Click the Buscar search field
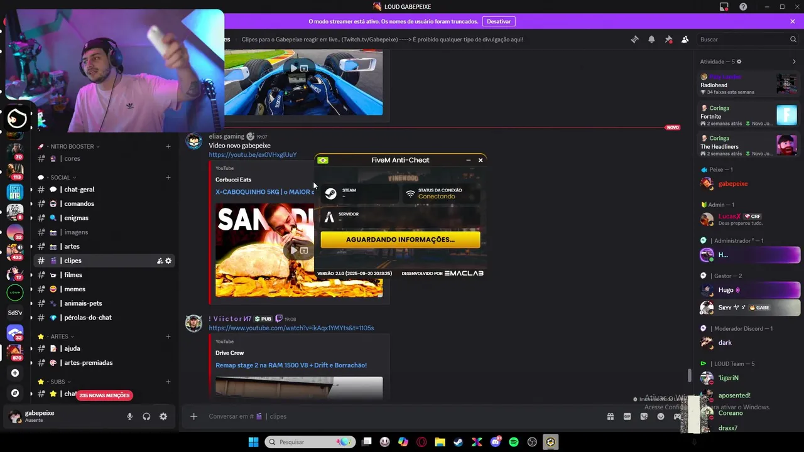The height and width of the screenshot is (452, 804). [x=747, y=40]
